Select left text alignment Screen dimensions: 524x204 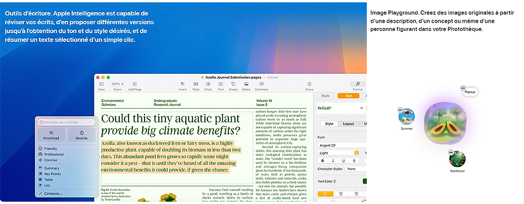325,194
